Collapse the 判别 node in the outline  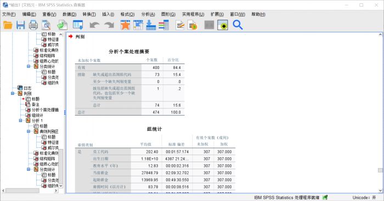point(13,94)
